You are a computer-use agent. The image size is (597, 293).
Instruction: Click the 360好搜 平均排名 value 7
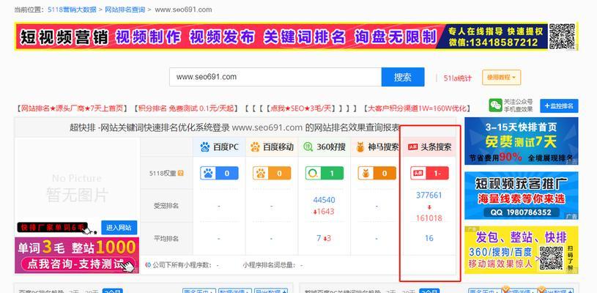319,238
